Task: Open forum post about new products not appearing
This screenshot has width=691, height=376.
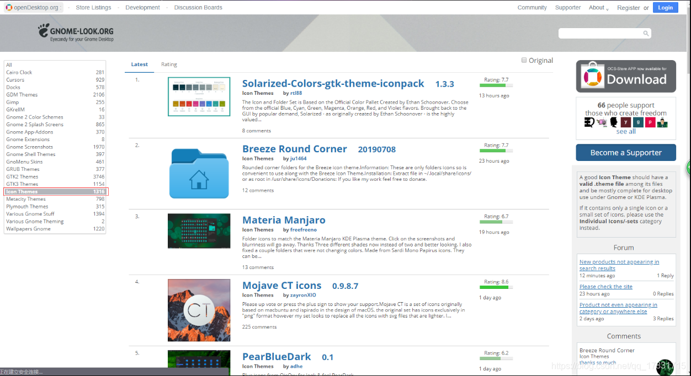Action: pos(619,265)
